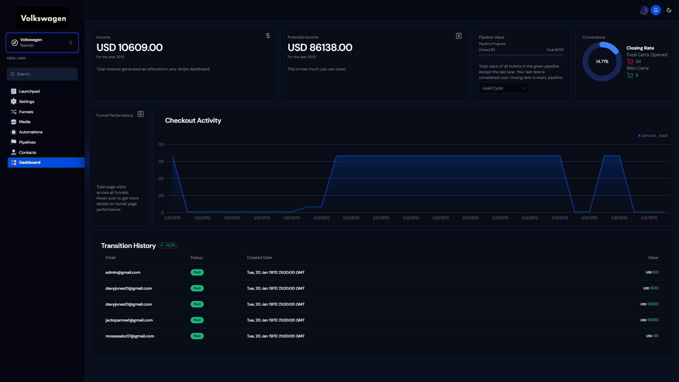Viewport: 679px width, 382px height.
Task: Click the green Won Carts cart icon
Action: [630, 75]
